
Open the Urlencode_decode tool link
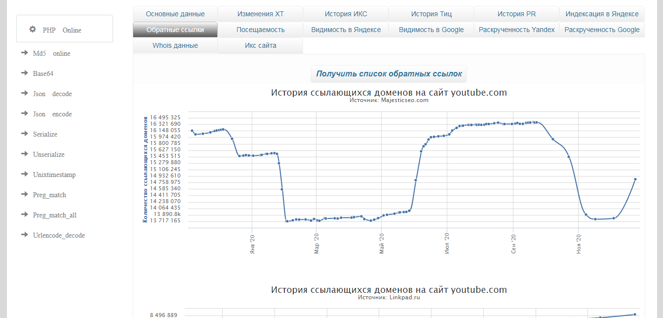(x=59, y=235)
